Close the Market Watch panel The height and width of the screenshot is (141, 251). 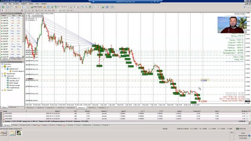pyautogui.click(x=23, y=13)
